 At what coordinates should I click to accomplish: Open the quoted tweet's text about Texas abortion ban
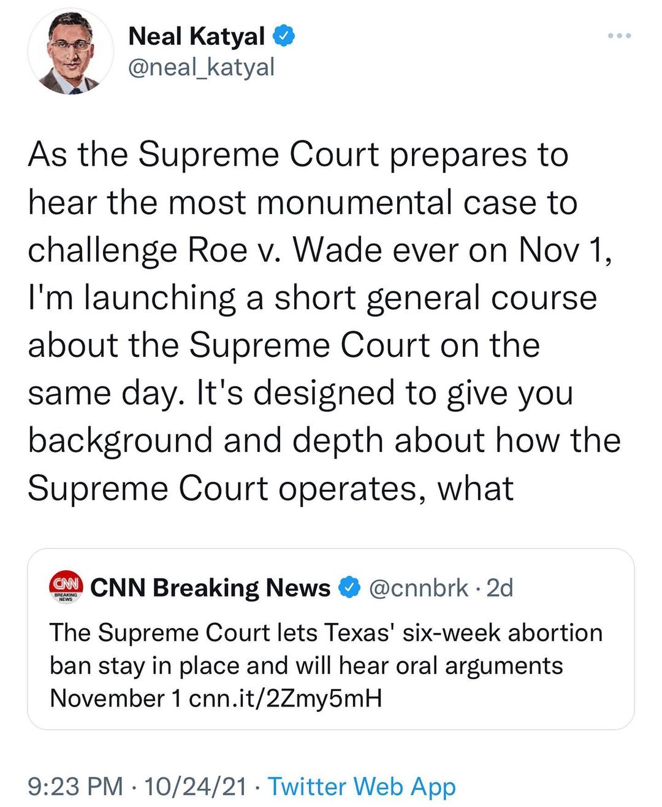pos(325,665)
